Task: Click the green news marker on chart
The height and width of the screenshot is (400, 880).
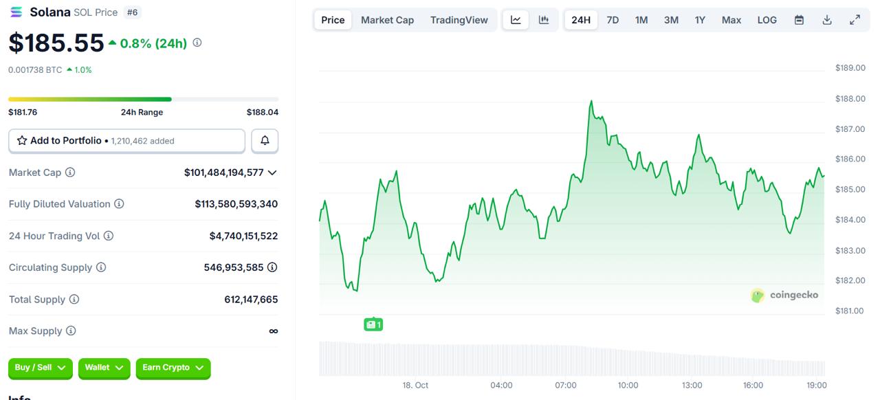Action: (x=373, y=324)
